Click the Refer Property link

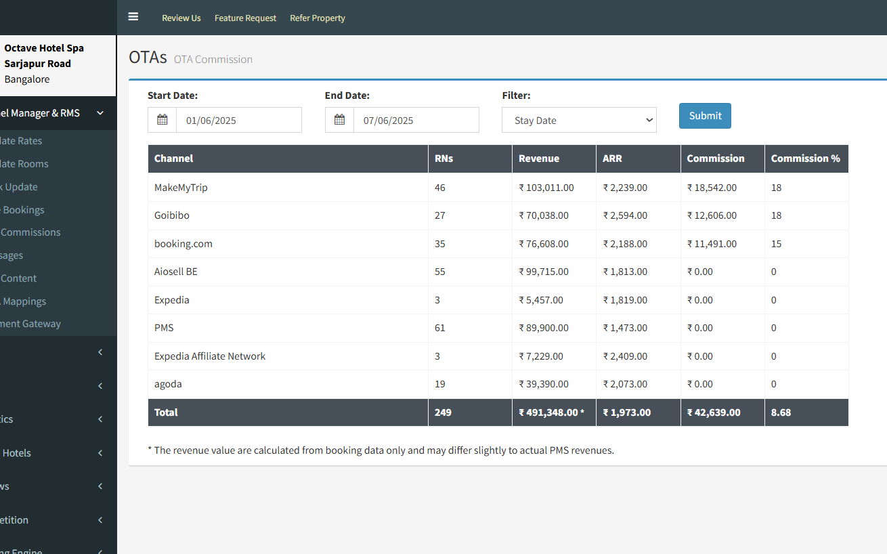click(318, 18)
